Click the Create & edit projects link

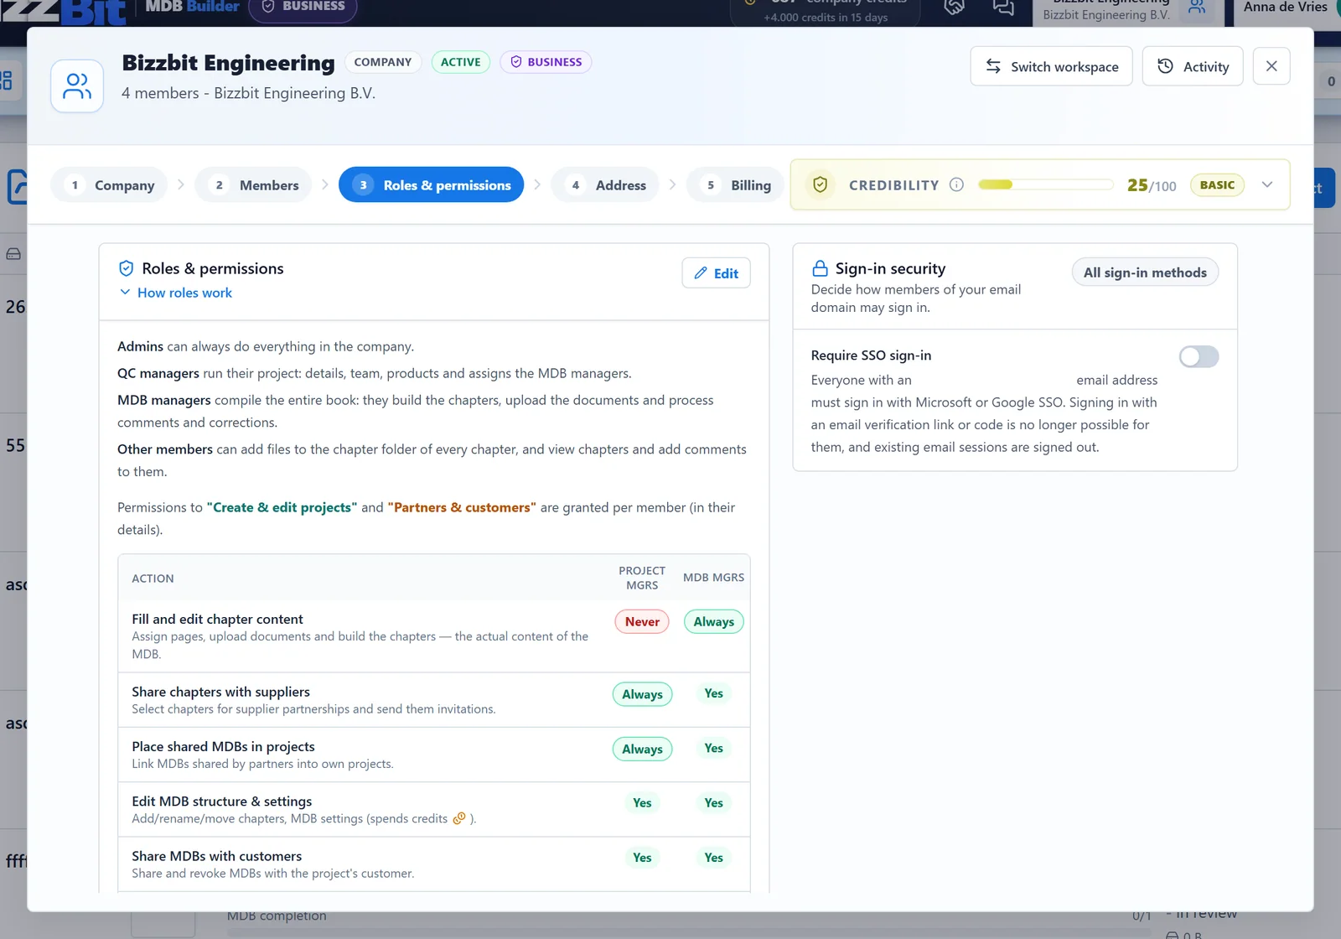click(282, 508)
